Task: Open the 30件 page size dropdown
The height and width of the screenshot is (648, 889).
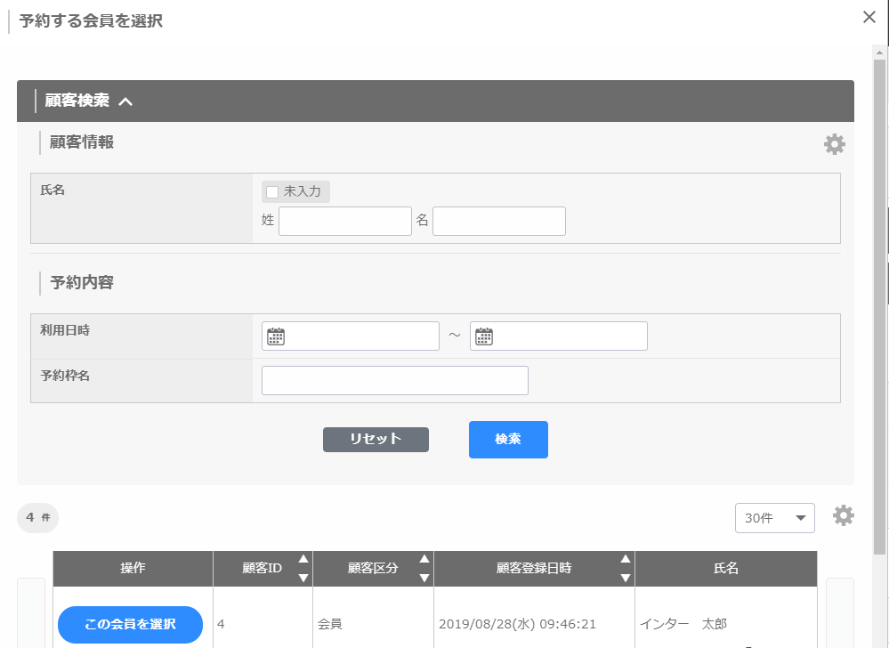Action: pos(774,518)
